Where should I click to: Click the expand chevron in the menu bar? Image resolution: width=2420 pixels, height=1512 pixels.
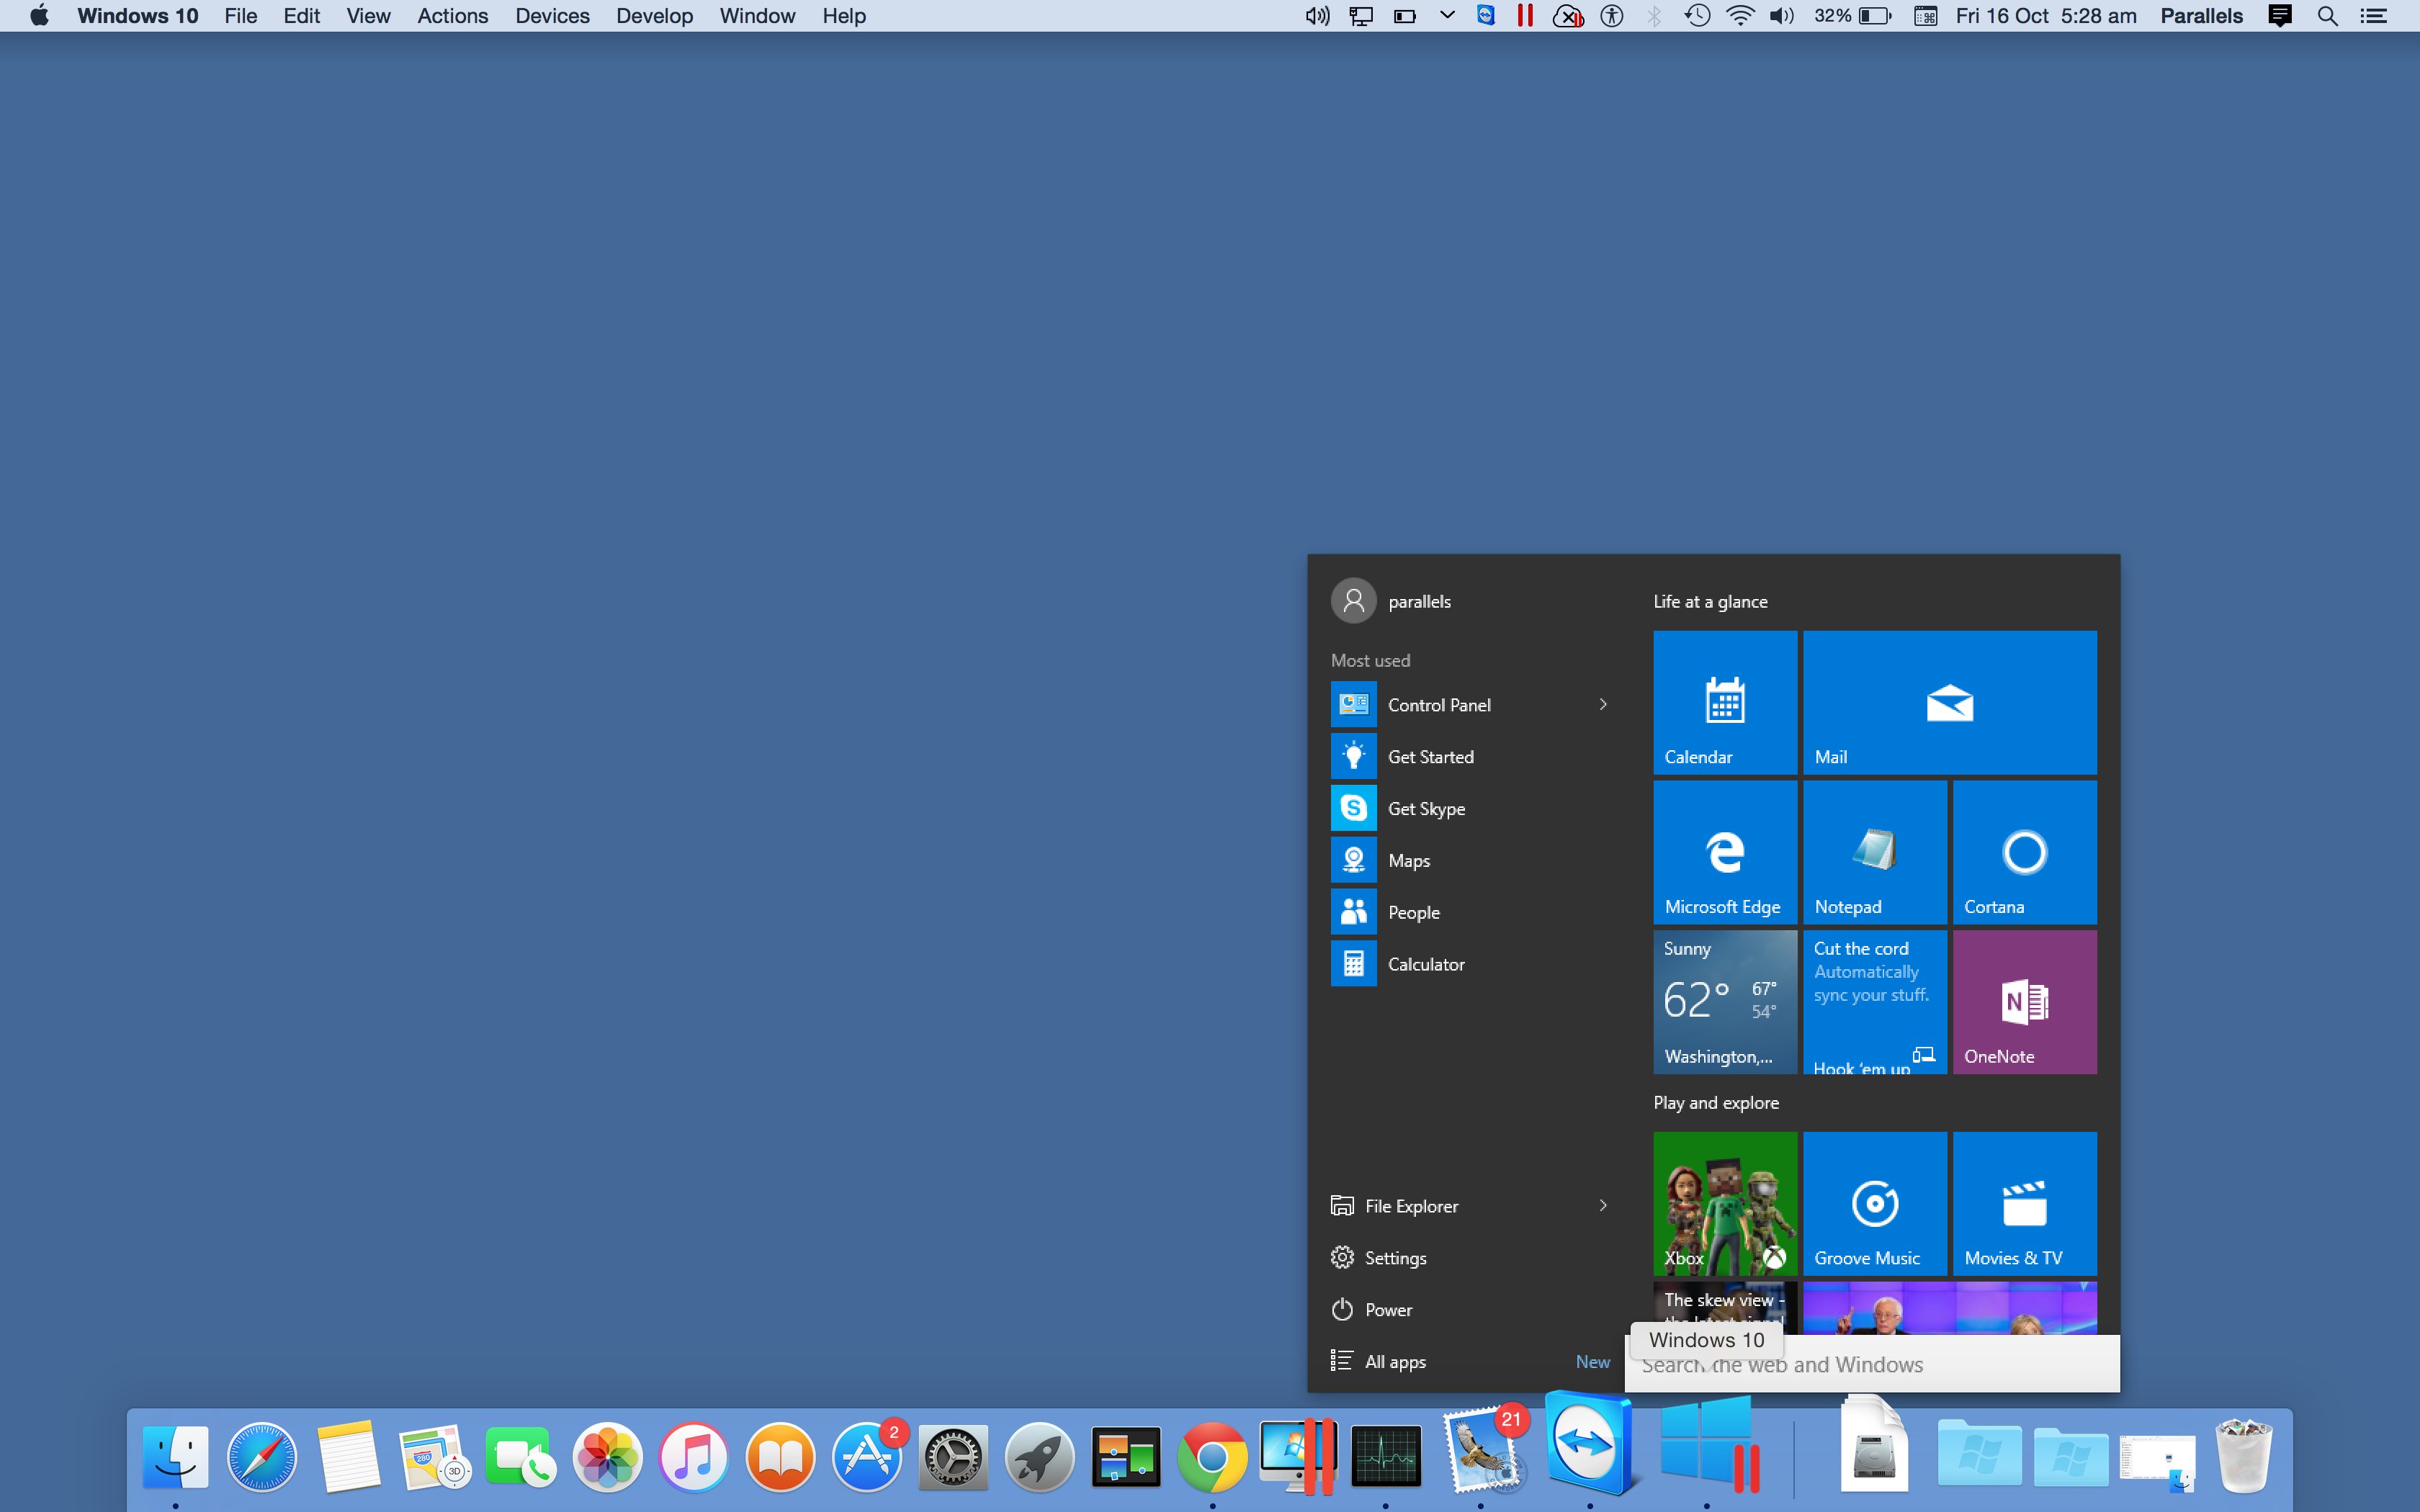1447,15
